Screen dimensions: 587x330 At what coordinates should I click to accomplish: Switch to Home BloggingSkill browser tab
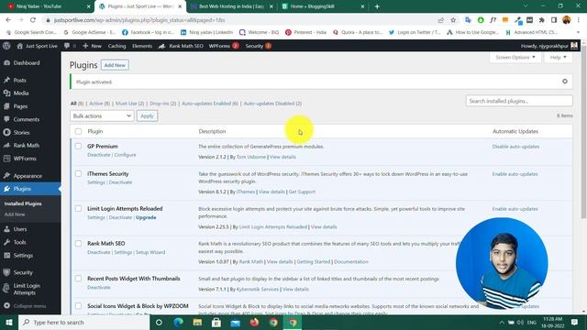pyautogui.click(x=323, y=6)
